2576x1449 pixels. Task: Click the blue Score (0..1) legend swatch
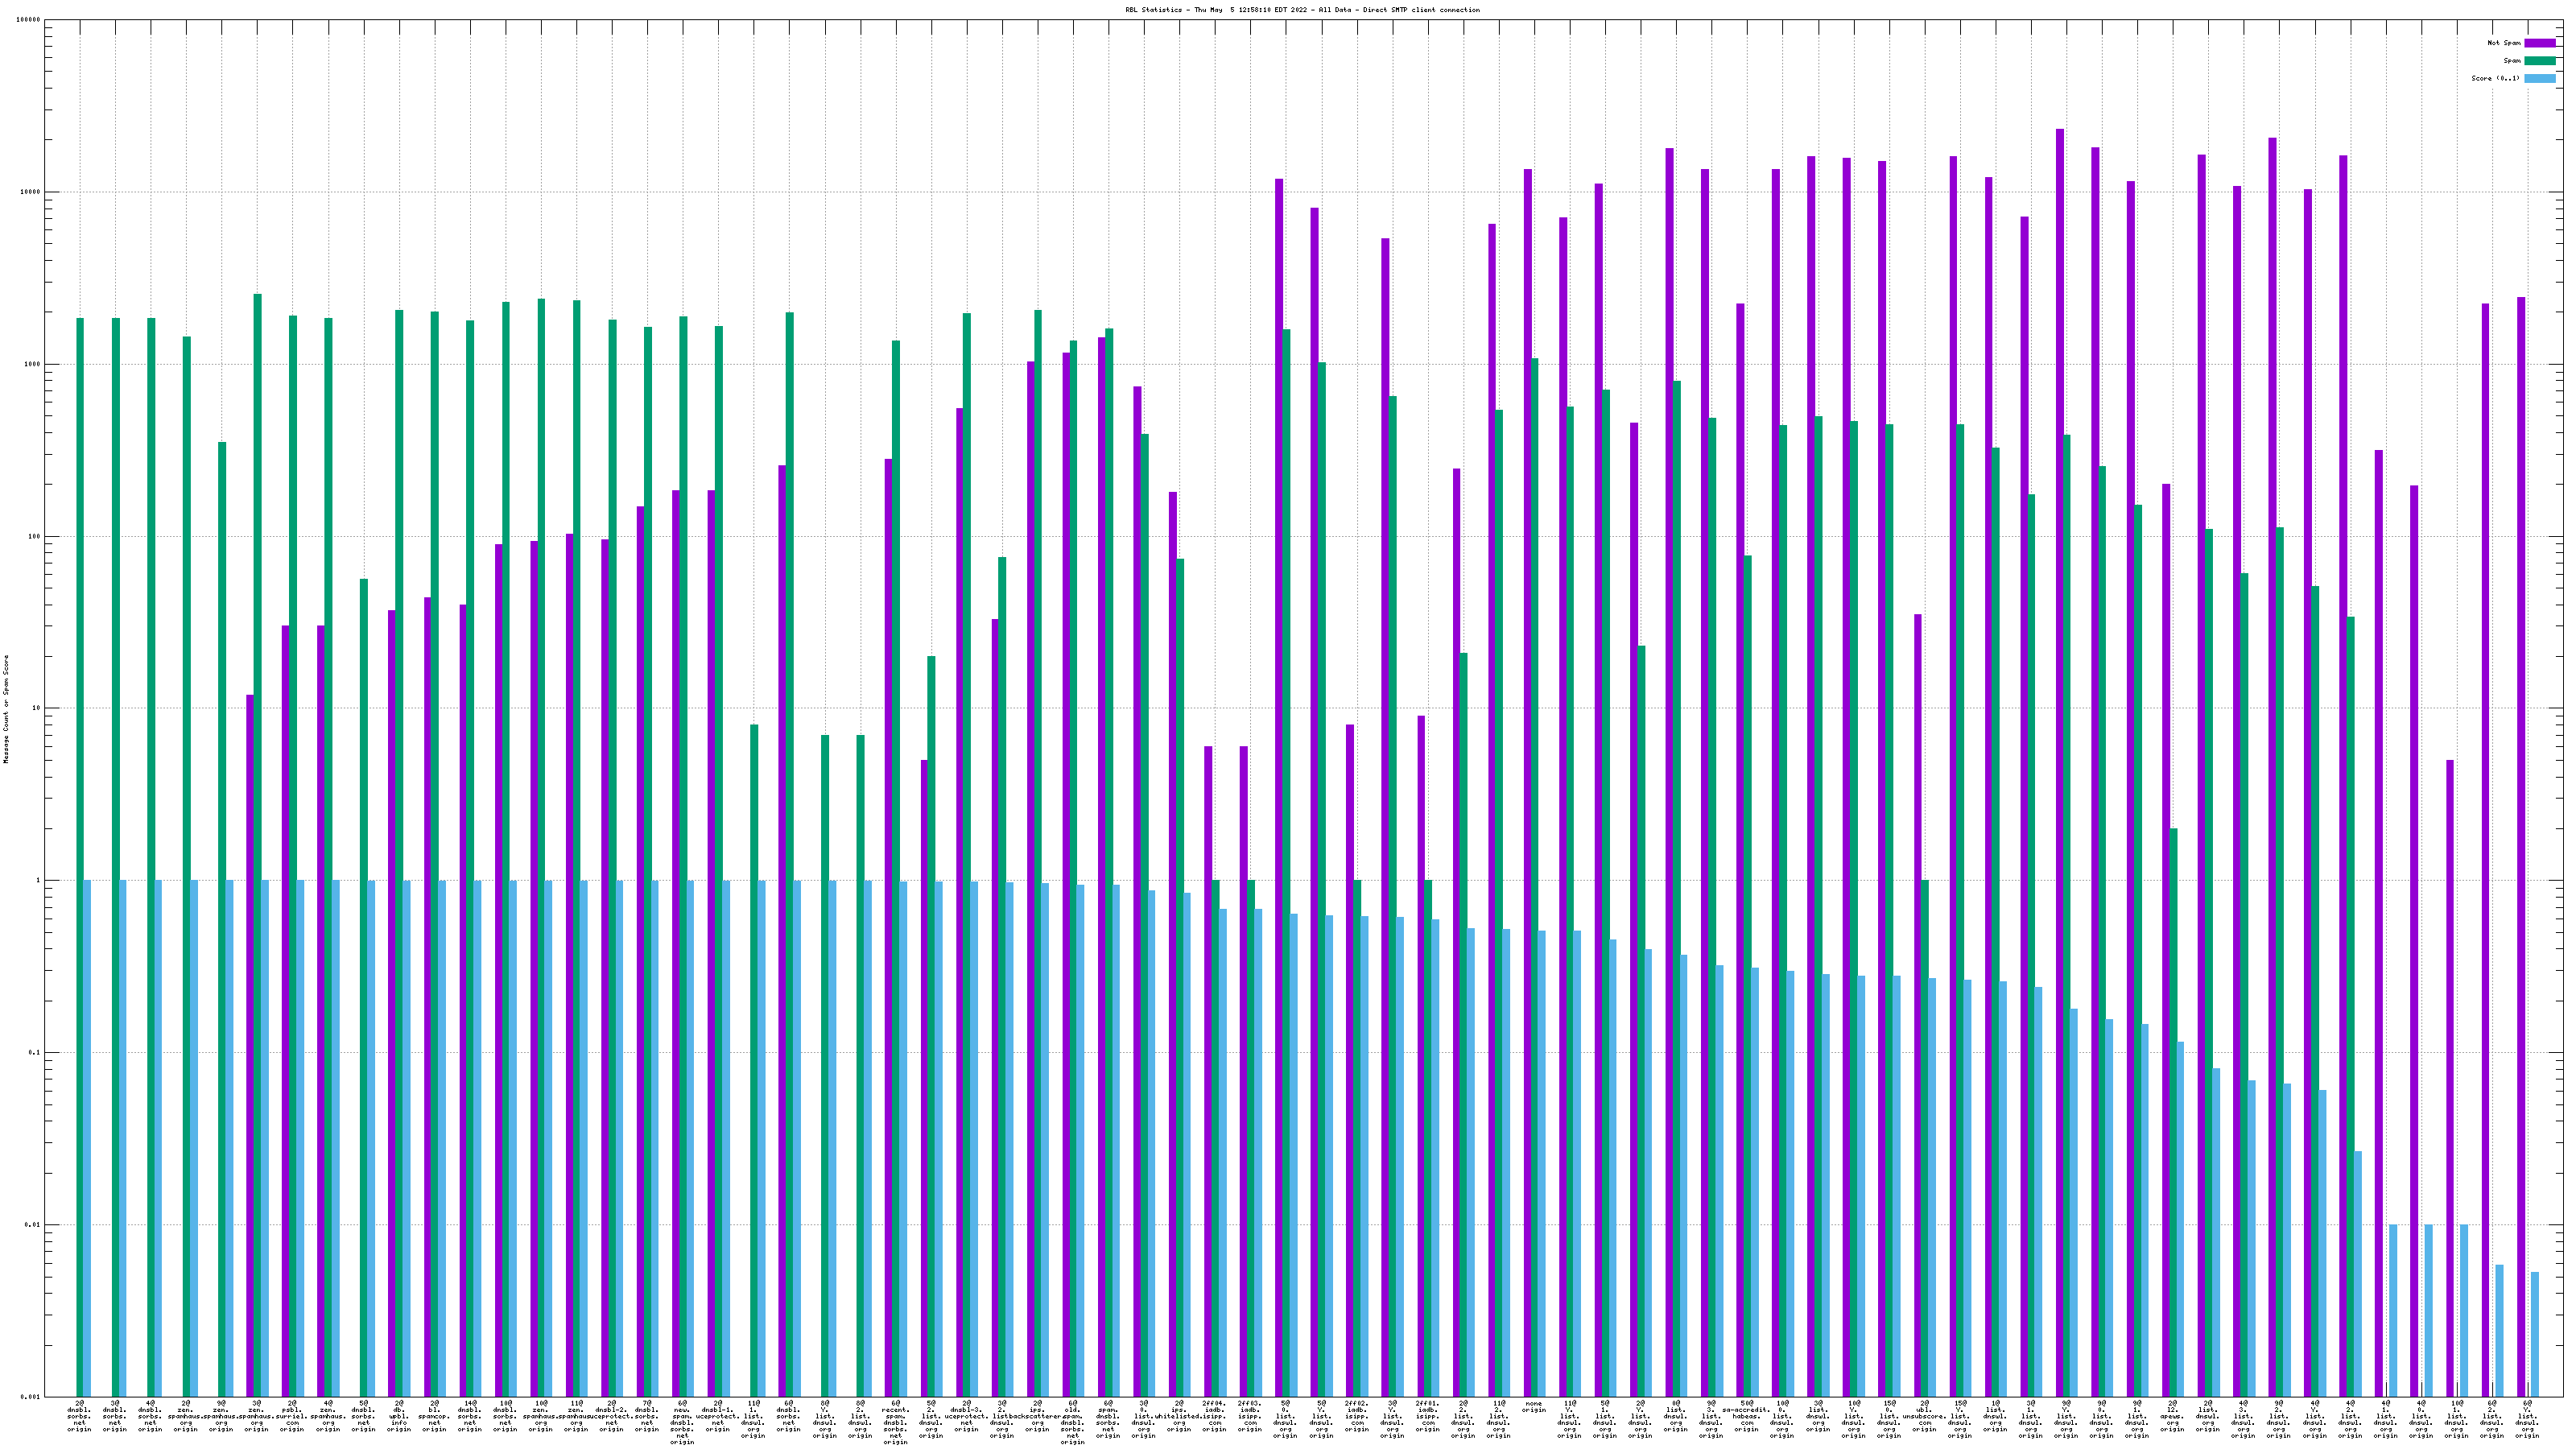[2540, 78]
